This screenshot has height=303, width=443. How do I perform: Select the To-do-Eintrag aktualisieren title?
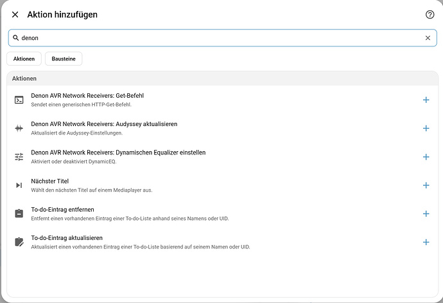67,238
